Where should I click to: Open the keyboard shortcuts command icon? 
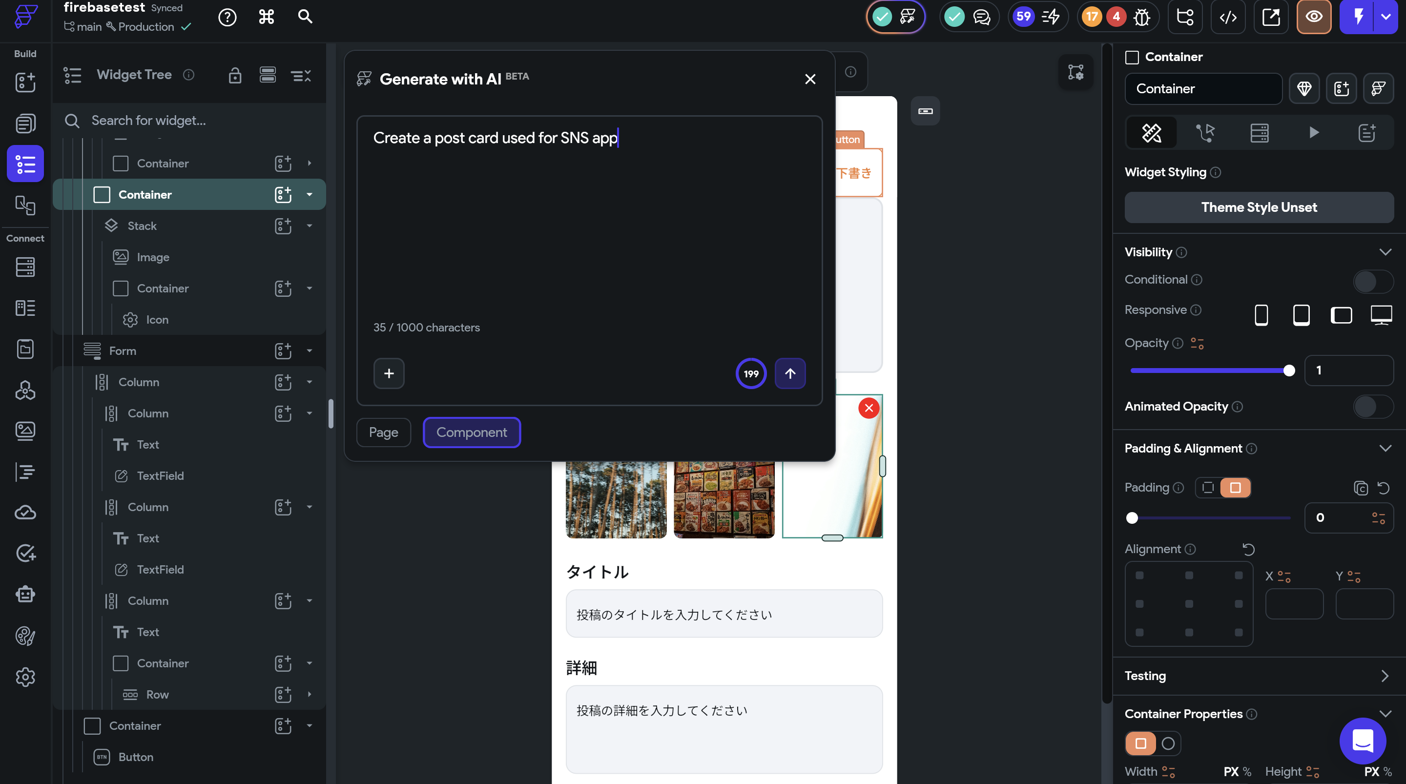(267, 17)
